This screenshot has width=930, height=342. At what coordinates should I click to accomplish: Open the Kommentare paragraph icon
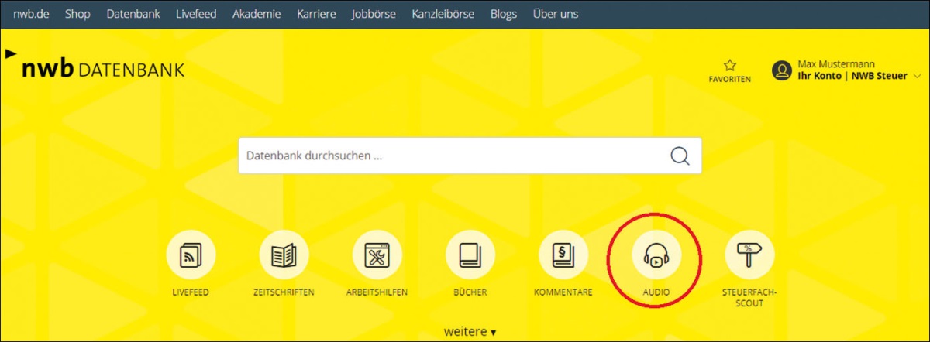(563, 256)
